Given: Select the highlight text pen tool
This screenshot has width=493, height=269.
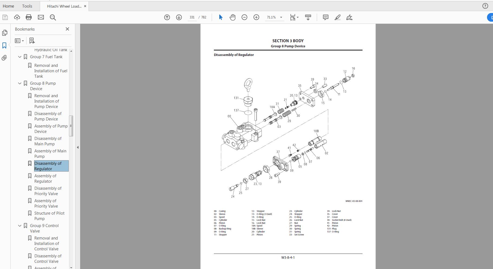Looking at the screenshot, I should click(x=337, y=17).
